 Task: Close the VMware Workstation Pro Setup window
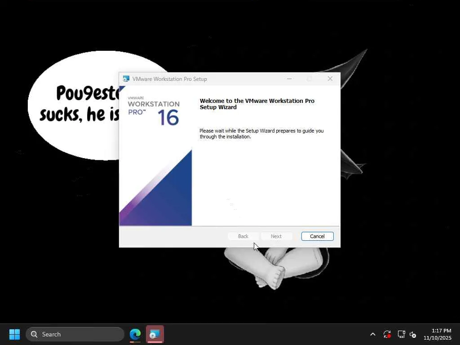pos(330,79)
